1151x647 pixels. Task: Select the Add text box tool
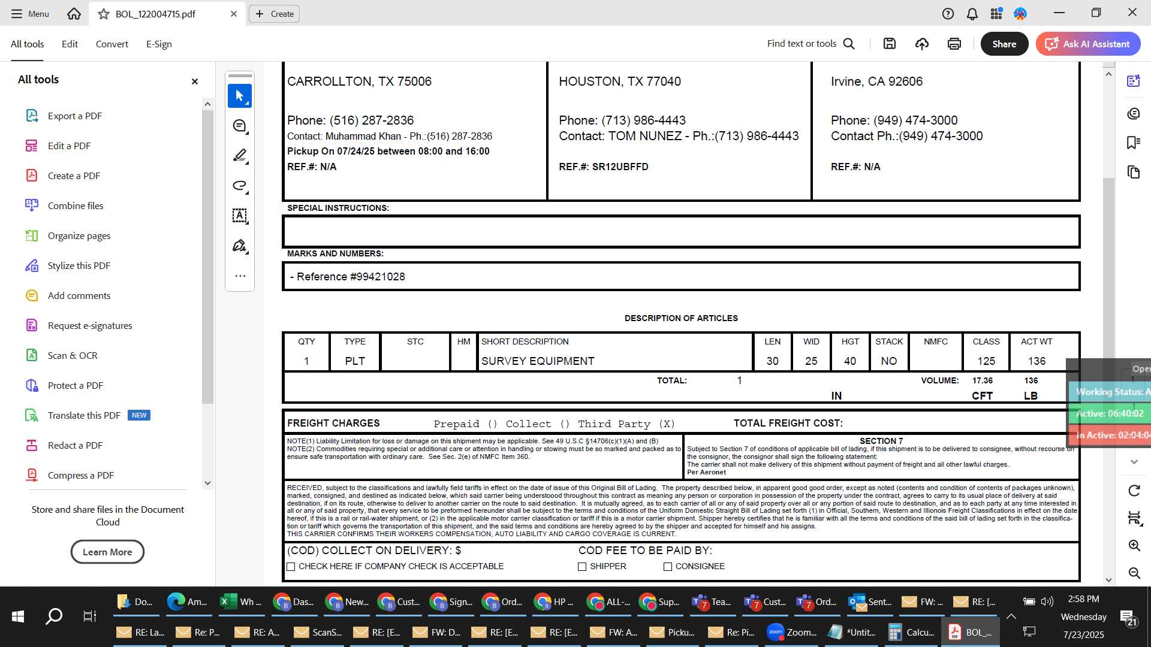(x=240, y=216)
